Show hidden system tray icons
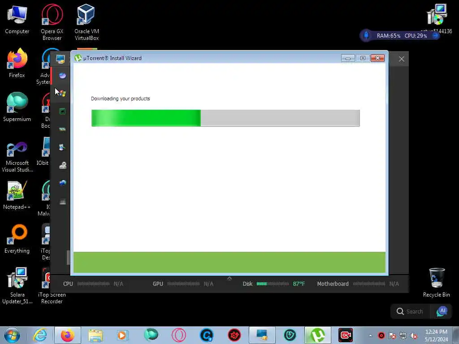 click(370, 335)
